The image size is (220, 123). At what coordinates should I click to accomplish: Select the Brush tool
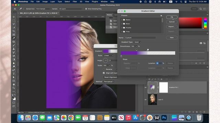pyautogui.click(x=14, y=45)
